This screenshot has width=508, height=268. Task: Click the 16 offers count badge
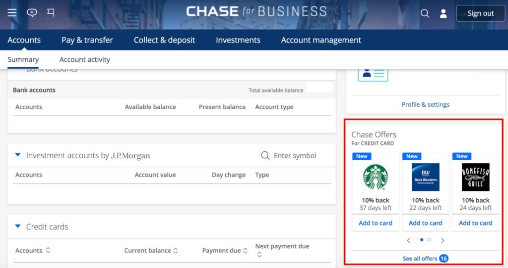(444, 258)
